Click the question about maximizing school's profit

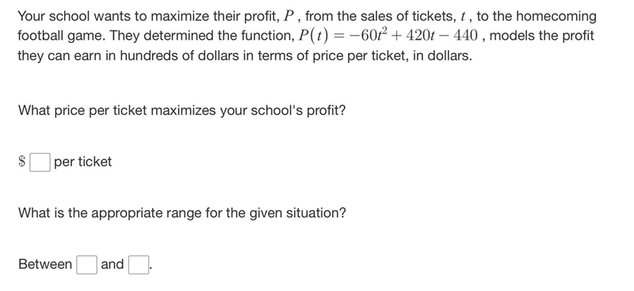pyautogui.click(x=182, y=110)
